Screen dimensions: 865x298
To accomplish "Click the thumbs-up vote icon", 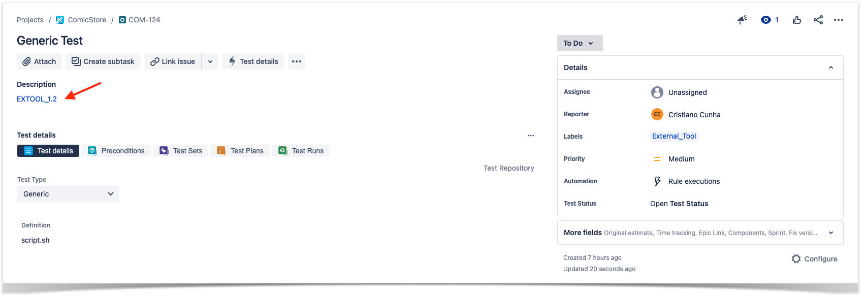I will click(797, 20).
